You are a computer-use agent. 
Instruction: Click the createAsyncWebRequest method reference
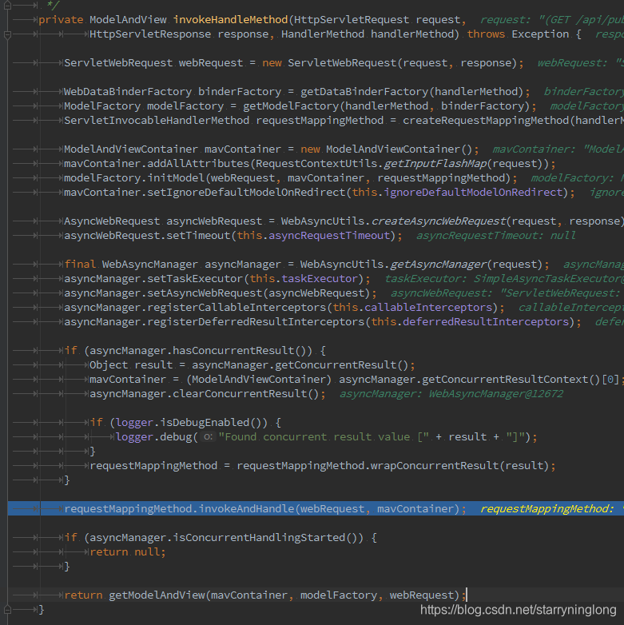click(439, 221)
